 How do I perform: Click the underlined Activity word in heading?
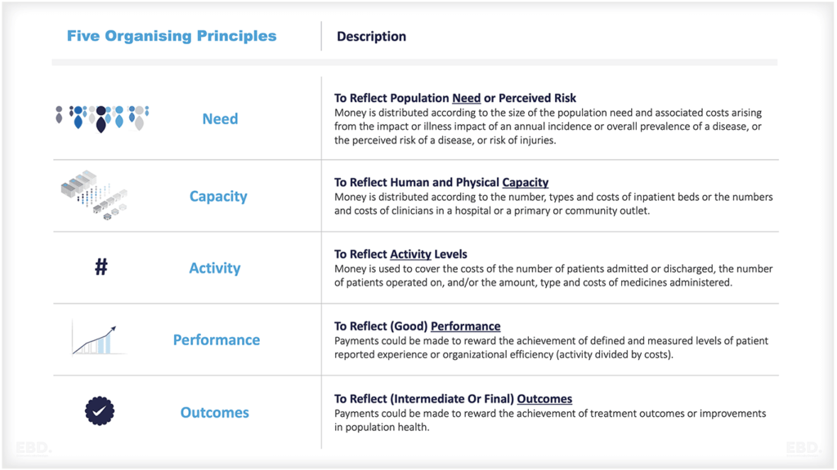coord(410,254)
